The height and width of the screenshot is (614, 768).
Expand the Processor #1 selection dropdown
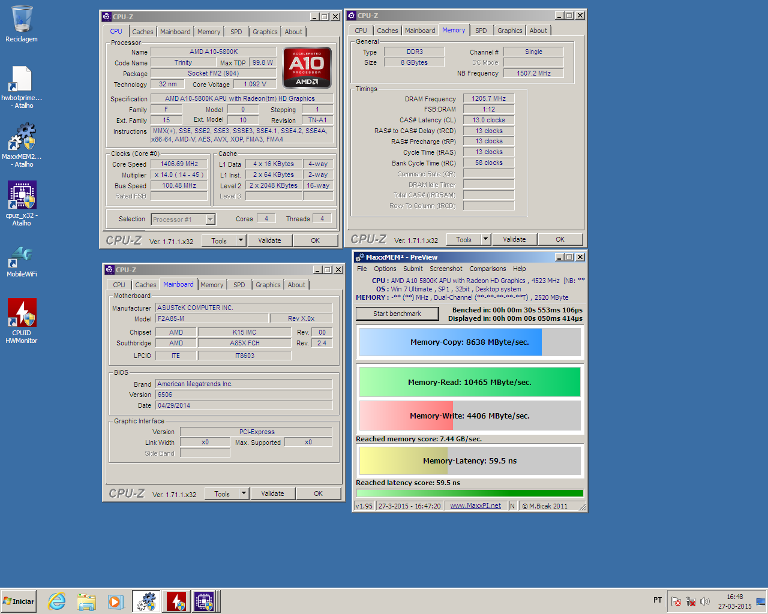[x=210, y=219]
